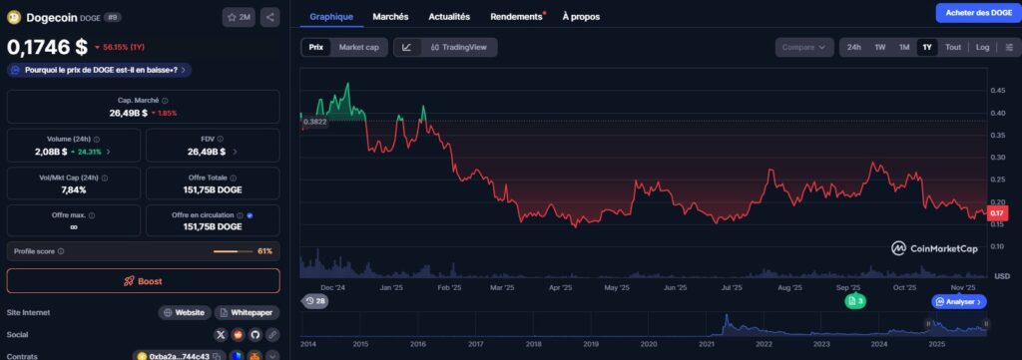Open the chart settings sliders icon

(1009, 47)
